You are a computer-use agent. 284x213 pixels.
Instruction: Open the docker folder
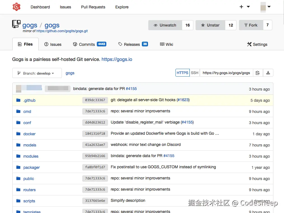[29, 134]
